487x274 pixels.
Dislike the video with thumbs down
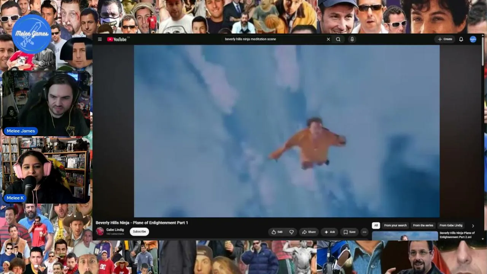point(291,232)
